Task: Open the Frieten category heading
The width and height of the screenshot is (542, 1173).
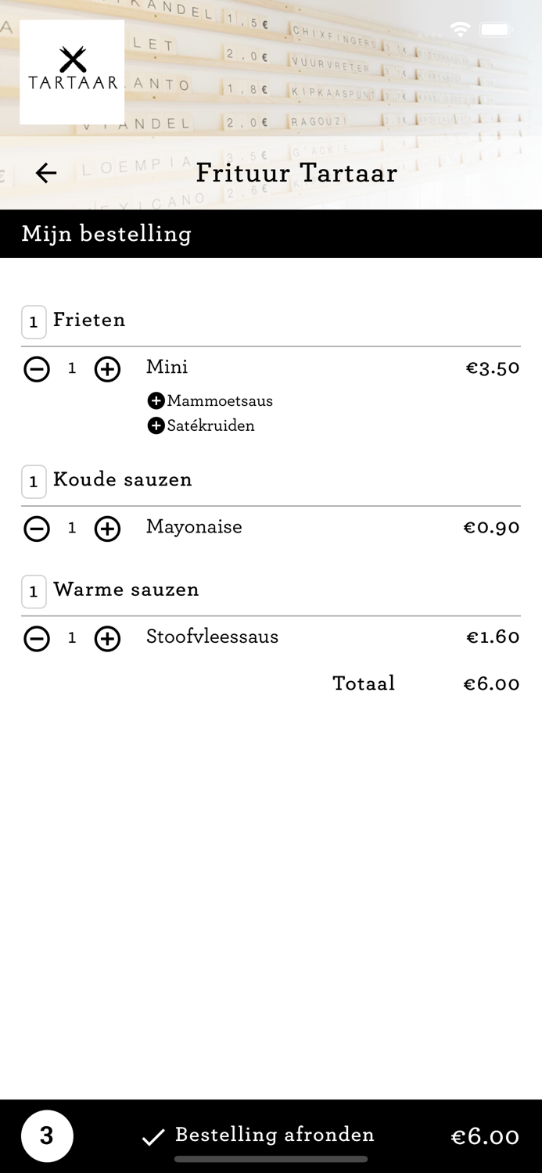Action: click(89, 320)
